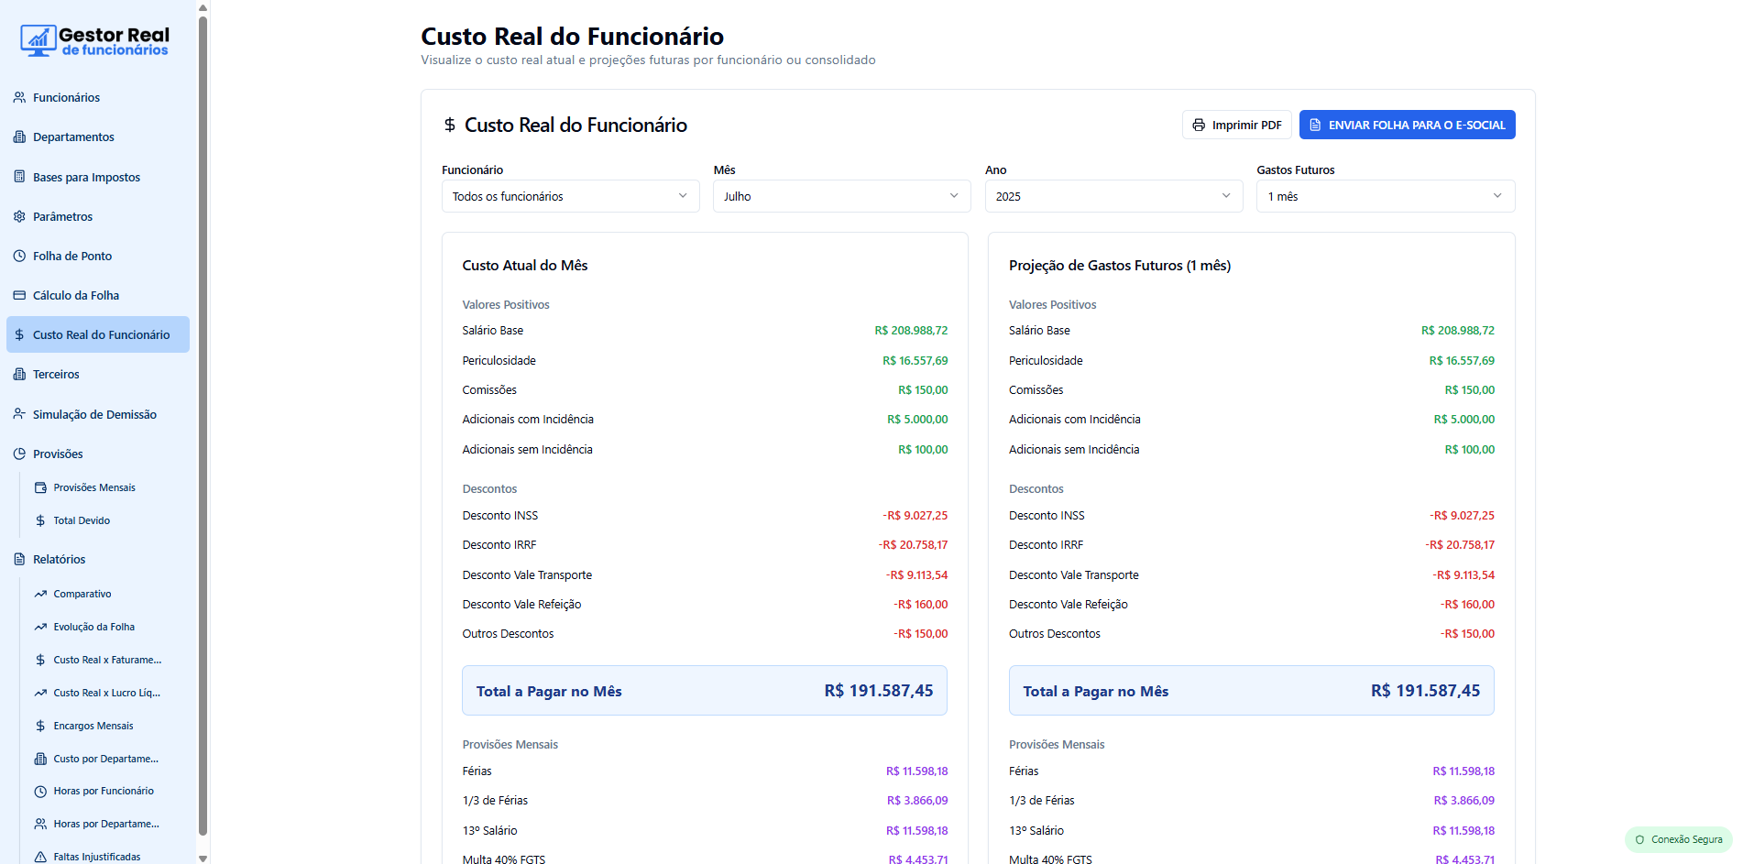Click the Imprimir PDF button
Image resolution: width=1743 pixels, height=864 pixels.
click(1236, 125)
